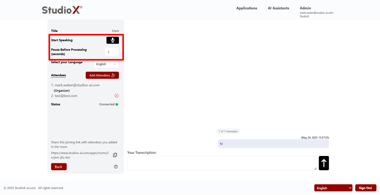
Task: Click the green connected status dot
Action: 117,105
